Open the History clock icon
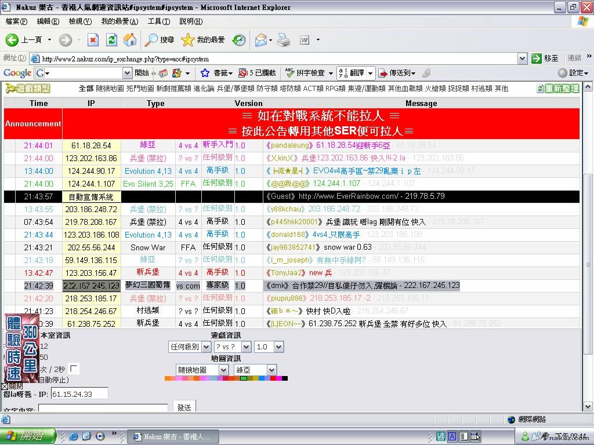Image resolution: width=594 pixels, height=445 pixels. tap(239, 40)
